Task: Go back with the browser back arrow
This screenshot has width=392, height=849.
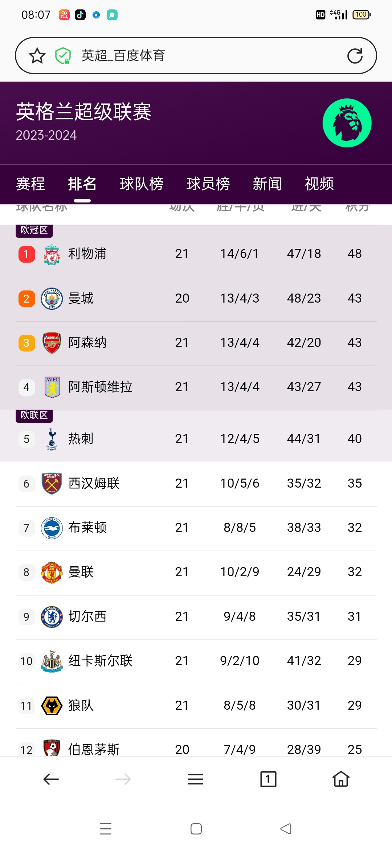Action: [x=51, y=779]
